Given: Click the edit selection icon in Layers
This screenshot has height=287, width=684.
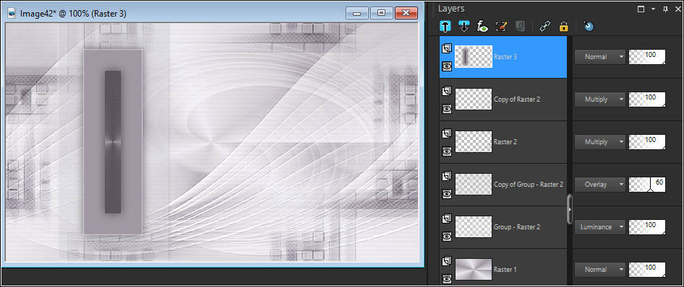Looking at the screenshot, I should [x=502, y=27].
